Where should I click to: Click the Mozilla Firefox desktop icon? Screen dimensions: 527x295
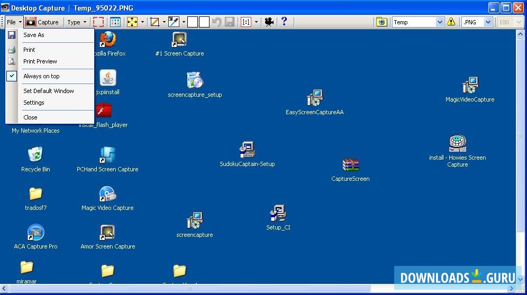(108, 39)
